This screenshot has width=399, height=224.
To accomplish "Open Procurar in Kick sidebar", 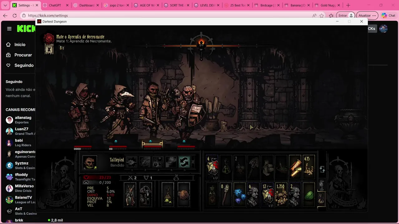I will [19, 55].
